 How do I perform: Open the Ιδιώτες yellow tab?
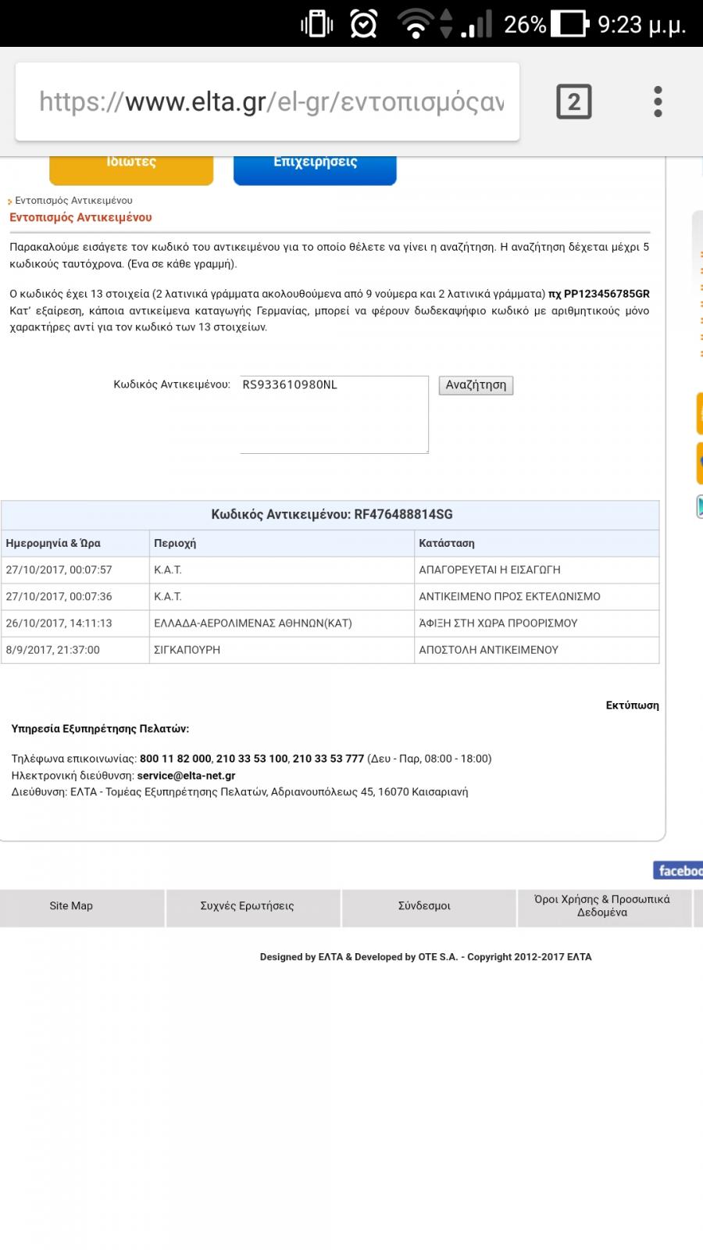pyautogui.click(x=131, y=170)
